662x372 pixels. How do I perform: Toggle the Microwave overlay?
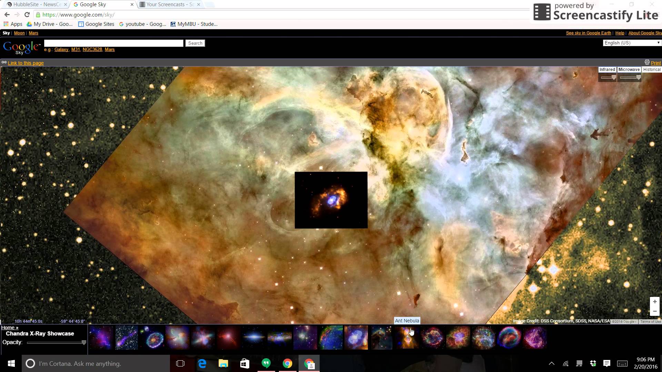pyautogui.click(x=629, y=70)
